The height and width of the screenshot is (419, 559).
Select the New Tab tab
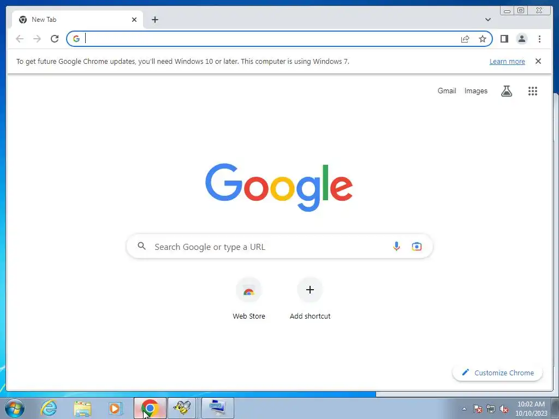[x=78, y=20]
